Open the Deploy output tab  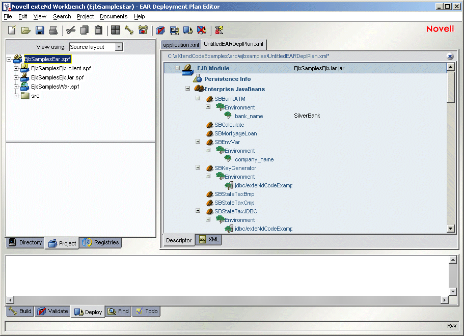pyautogui.click(x=88, y=312)
